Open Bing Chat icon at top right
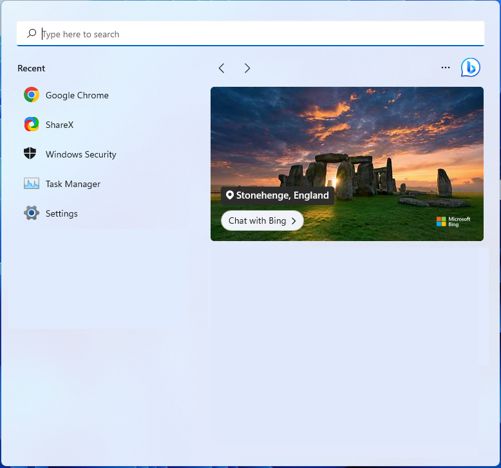The height and width of the screenshot is (468, 501). [x=470, y=67]
